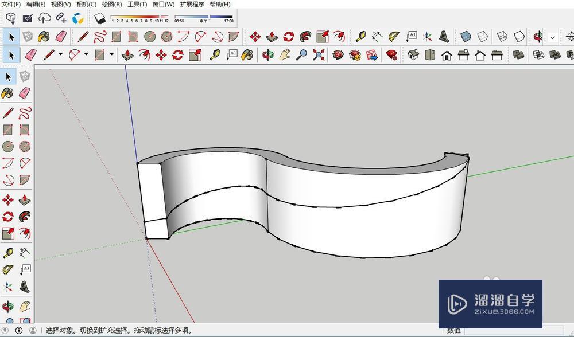Select Paint Bucket in left tool panel
This screenshot has height=337, width=574.
click(x=7, y=93)
